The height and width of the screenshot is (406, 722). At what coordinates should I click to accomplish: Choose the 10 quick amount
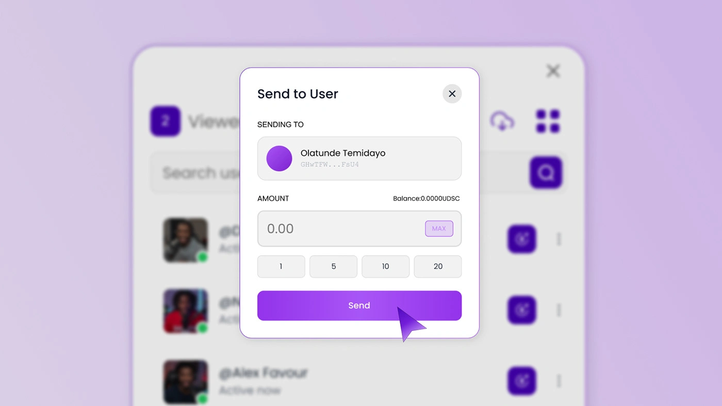[385, 266]
